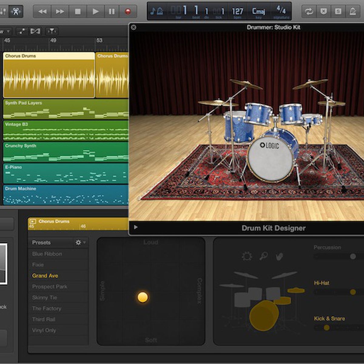Toggle the Solo S button in the control bar
Screen dimensions: 364x364
(x=338, y=12)
